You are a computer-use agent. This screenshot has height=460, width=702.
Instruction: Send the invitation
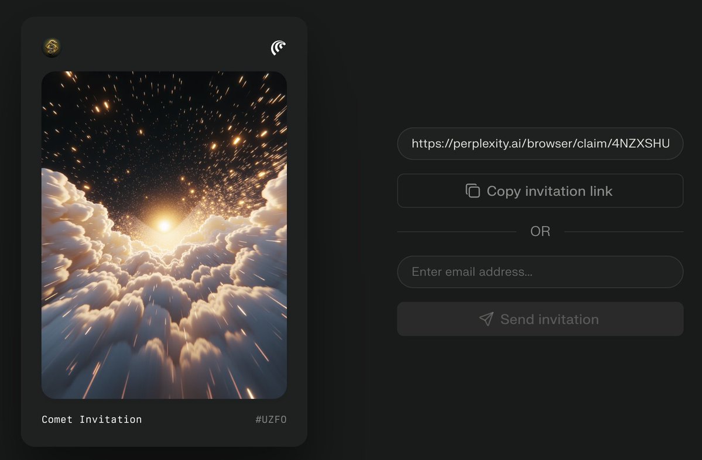click(540, 319)
